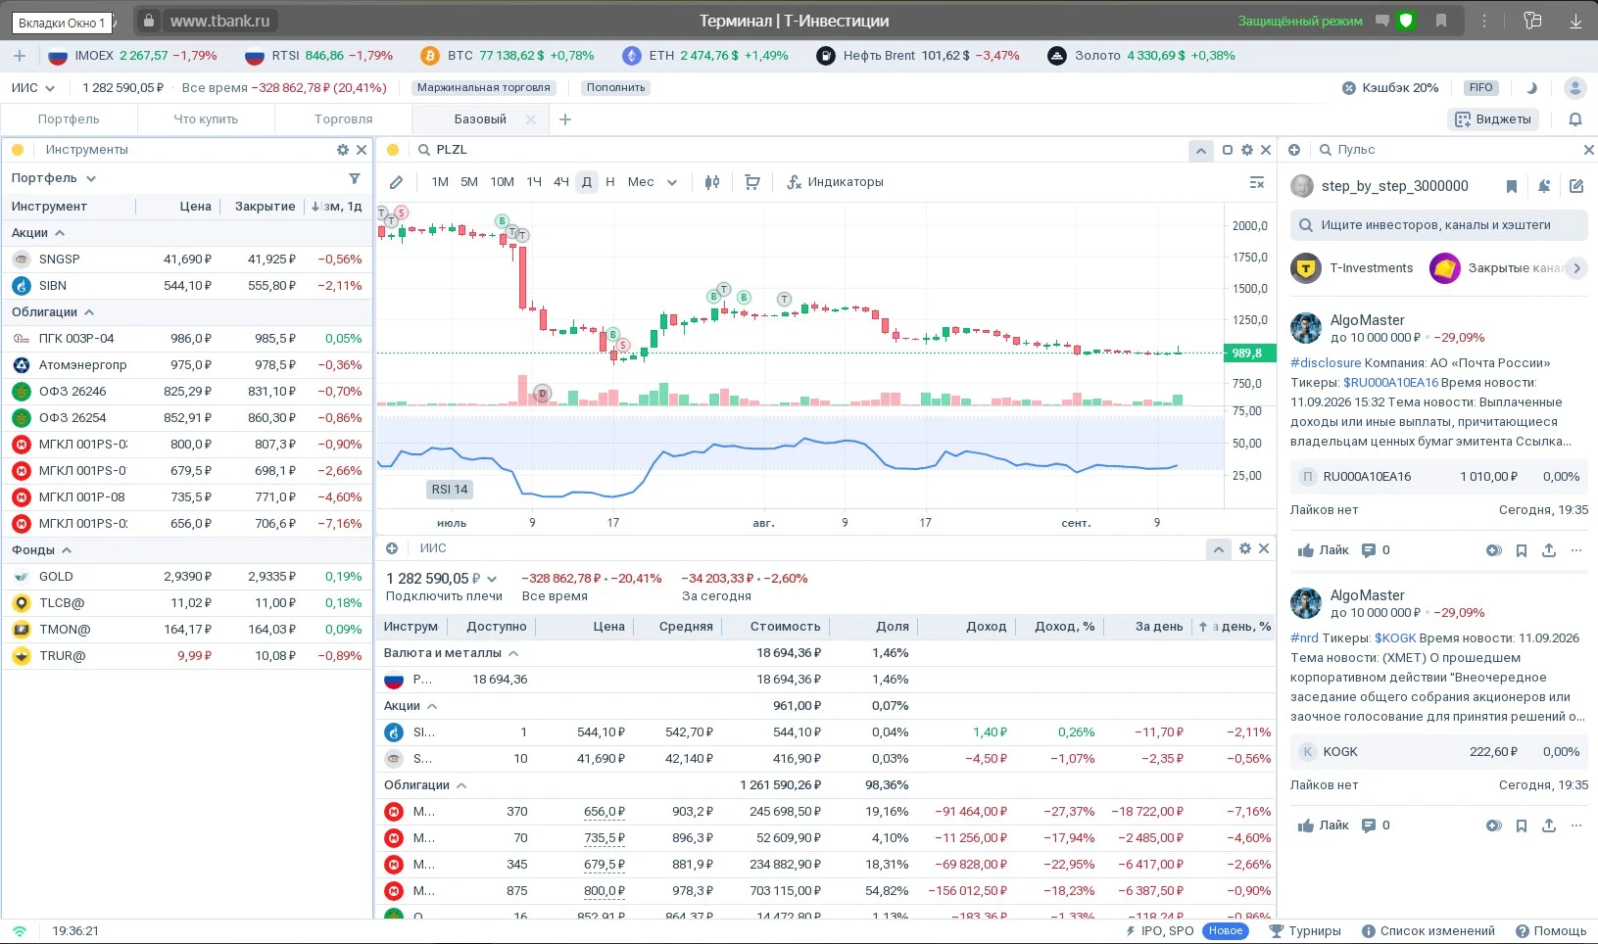This screenshot has width=1598, height=944.
Task: Open the user profile avatar
Action: click(x=1575, y=88)
